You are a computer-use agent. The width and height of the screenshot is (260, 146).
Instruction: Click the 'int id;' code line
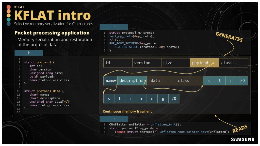tap(36, 66)
